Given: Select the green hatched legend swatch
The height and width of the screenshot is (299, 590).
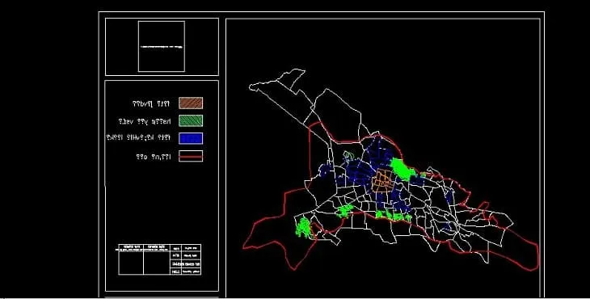Looking at the screenshot, I should (x=191, y=120).
